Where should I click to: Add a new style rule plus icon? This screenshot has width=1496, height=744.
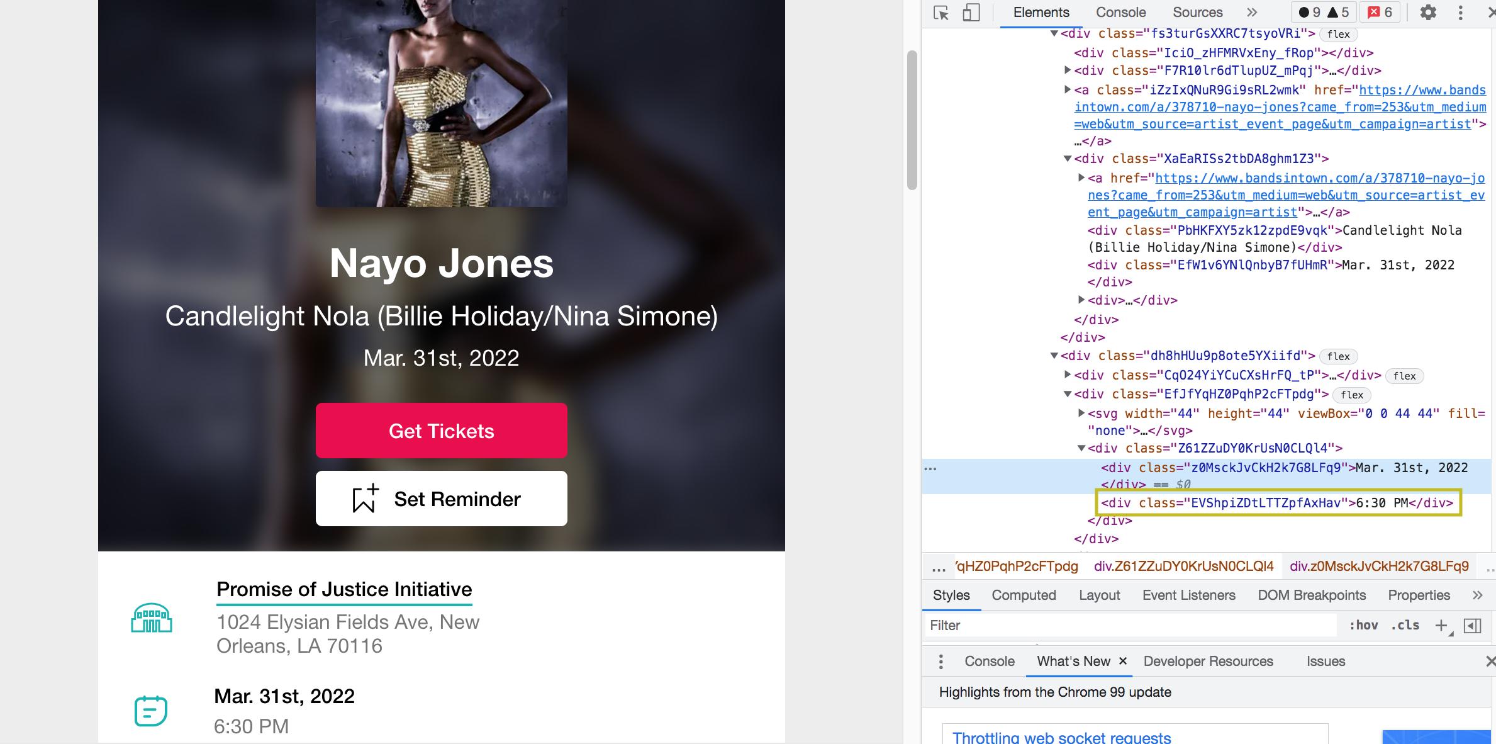click(x=1441, y=625)
